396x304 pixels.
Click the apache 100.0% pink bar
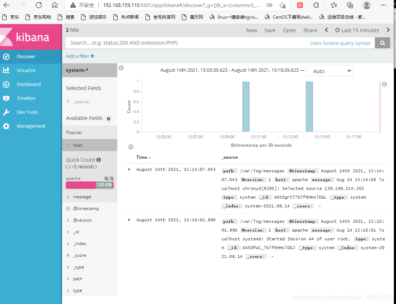pos(90,185)
